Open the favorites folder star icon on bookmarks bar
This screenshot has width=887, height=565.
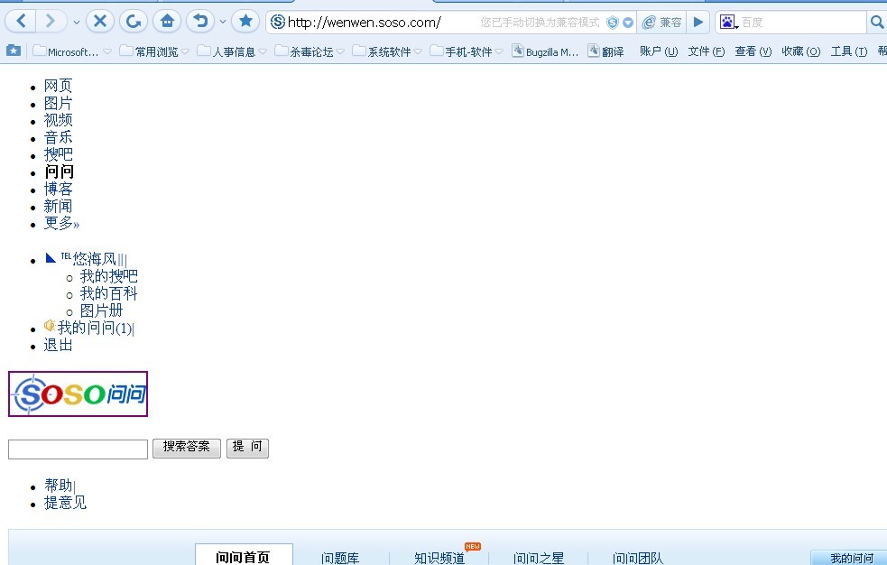pos(14,51)
